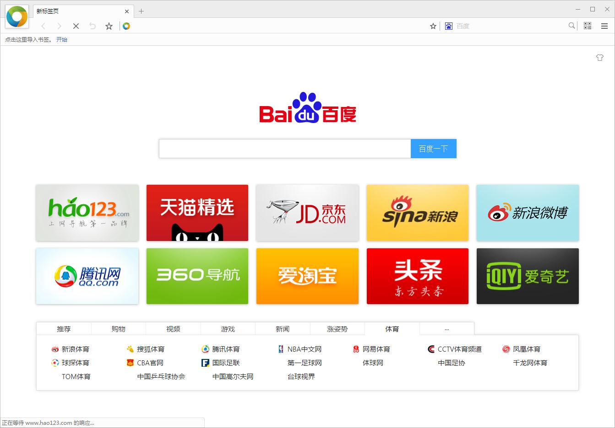This screenshot has width=615, height=428.
Task: Open the skin T-shirt icon
Action: (x=600, y=58)
